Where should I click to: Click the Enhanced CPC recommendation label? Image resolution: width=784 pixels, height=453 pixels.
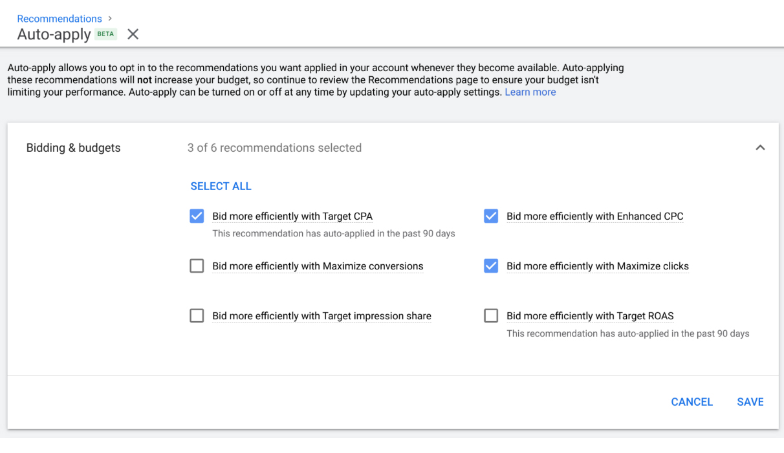pos(595,216)
